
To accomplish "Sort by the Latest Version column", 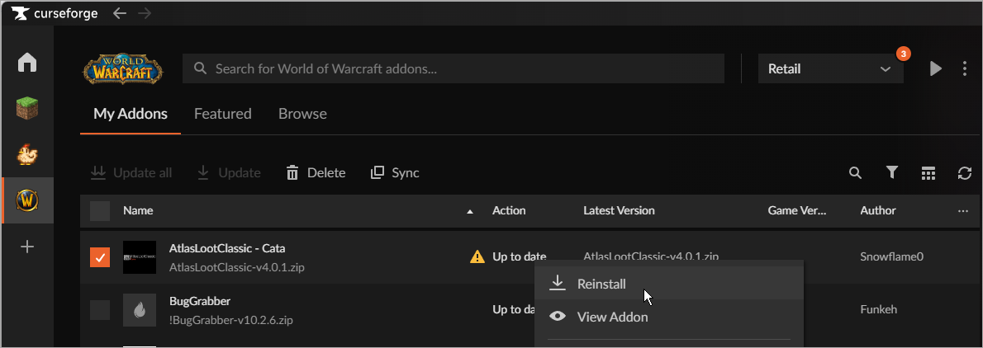I will (619, 211).
